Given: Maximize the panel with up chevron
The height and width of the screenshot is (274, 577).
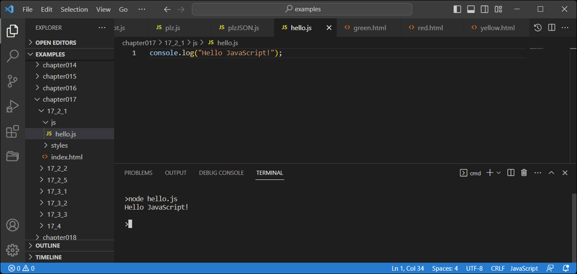Looking at the screenshot, I should pos(552,173).
